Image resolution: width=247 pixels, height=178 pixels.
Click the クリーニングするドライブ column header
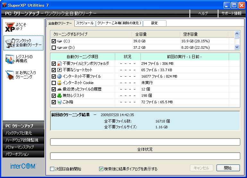(91, 34)
